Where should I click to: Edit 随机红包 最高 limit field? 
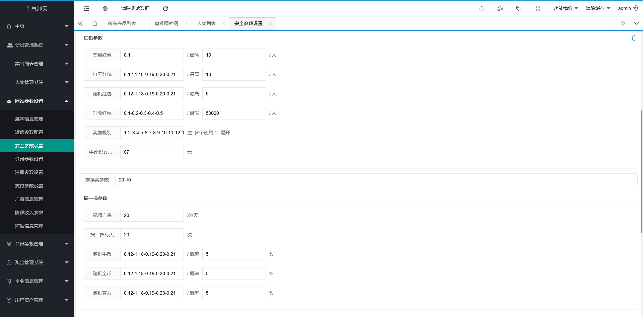(234, 94)
